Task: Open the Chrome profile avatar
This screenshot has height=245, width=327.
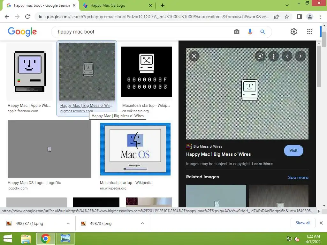Action: pyautogui.click(x=310, y=17)
